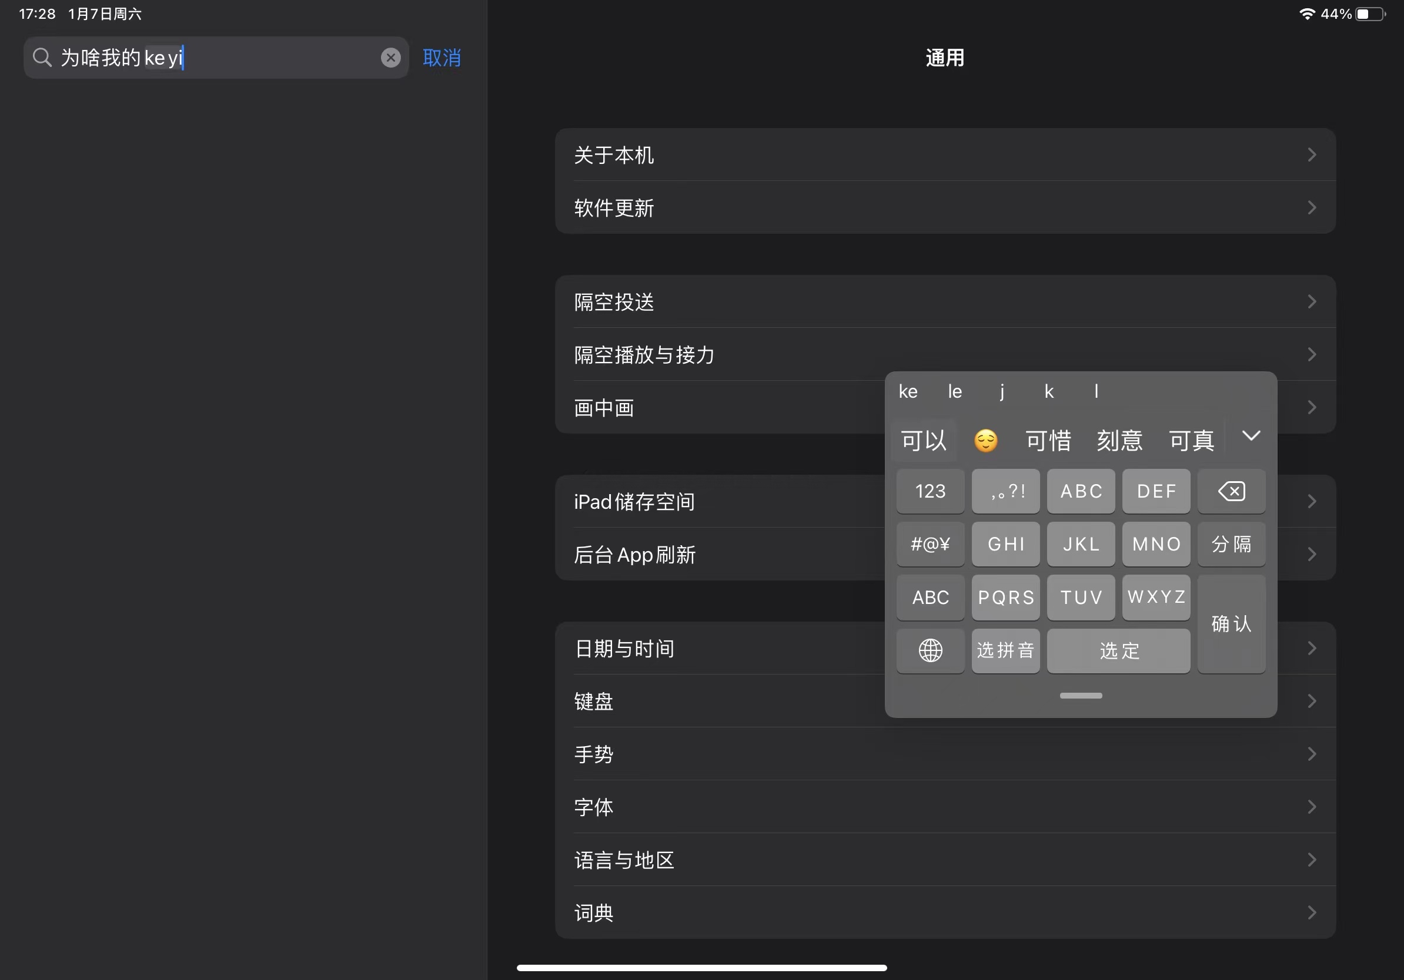Image resolution: width=1404 pixels, height=980 pixels.
Task: Open 关于本机 row chevron
Action: coord(1311,155)
